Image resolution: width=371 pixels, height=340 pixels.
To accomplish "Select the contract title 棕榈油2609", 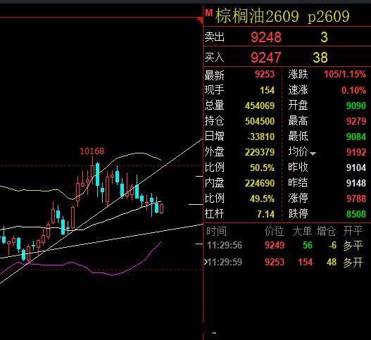I will [x=257, y=16].
